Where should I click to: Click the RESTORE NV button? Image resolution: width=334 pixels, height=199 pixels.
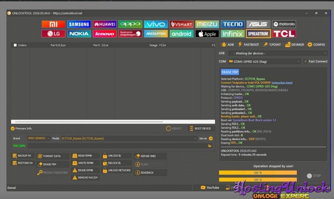pos(23,163)
